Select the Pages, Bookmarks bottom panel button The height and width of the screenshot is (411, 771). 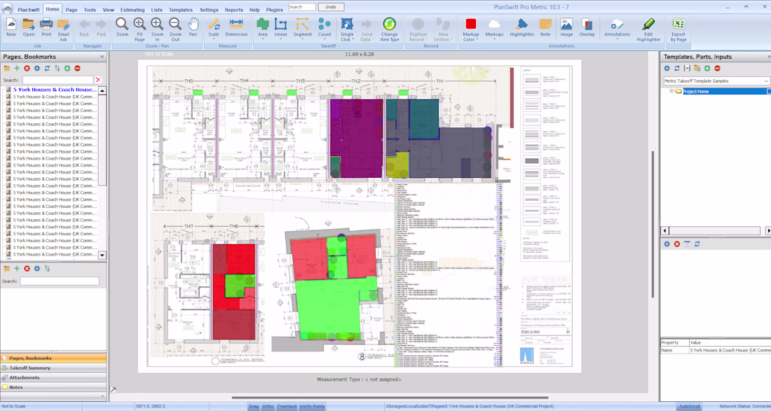pyautogui.click(x=53, y=358)
